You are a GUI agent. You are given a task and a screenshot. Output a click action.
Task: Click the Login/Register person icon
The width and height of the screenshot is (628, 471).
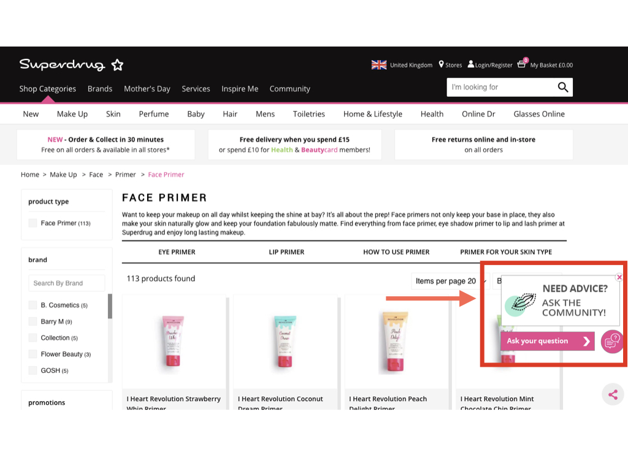(470, 64)
